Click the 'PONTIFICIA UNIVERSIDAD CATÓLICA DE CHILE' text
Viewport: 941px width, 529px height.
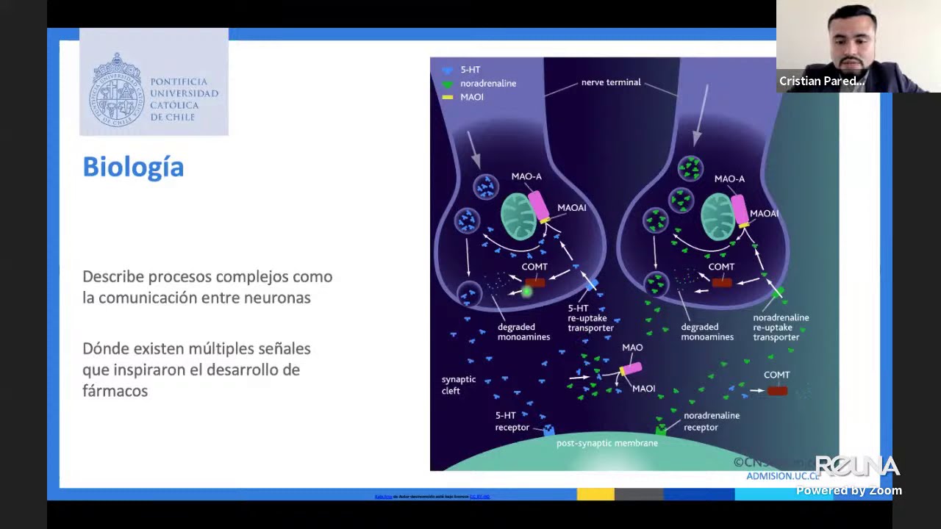184,99
